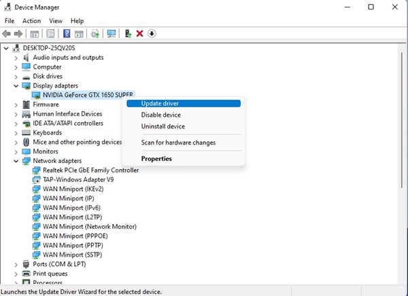
Task: Choose Scan for hardware changes in context menu
Action: point(184,143)
